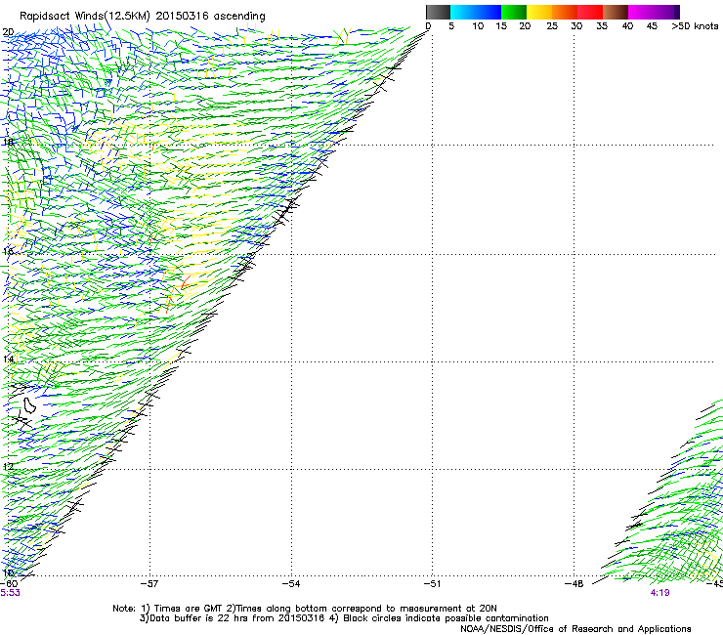Click the green 15-20 knots color band
723x635 pixels.
pos(514,12)
